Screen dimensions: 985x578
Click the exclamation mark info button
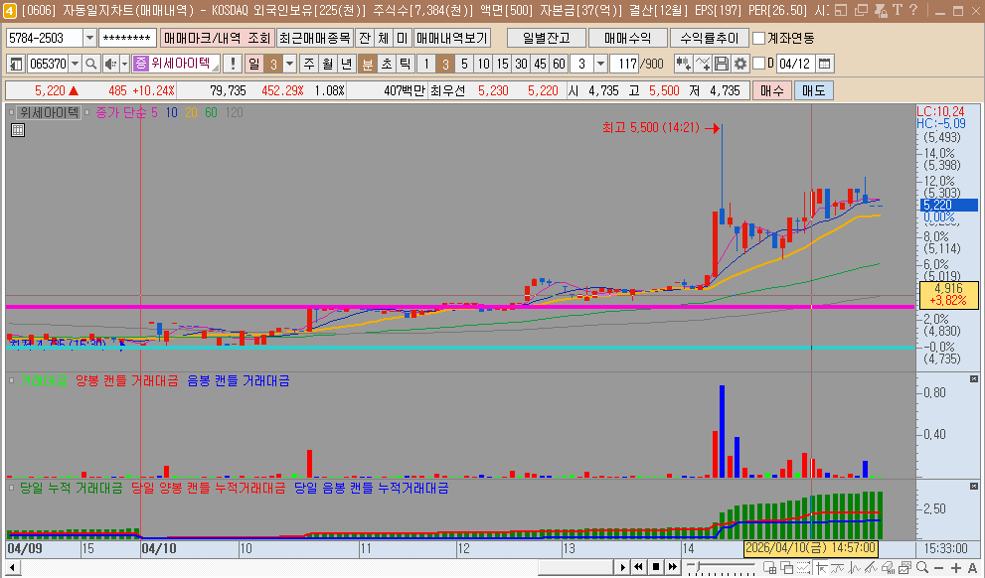click(233, 64)
